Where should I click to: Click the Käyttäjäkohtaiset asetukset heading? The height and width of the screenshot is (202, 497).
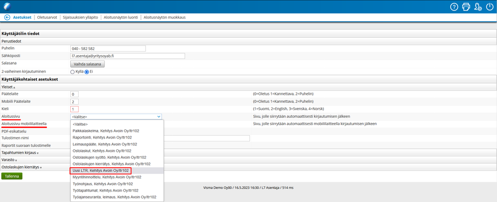click(29, 79)
